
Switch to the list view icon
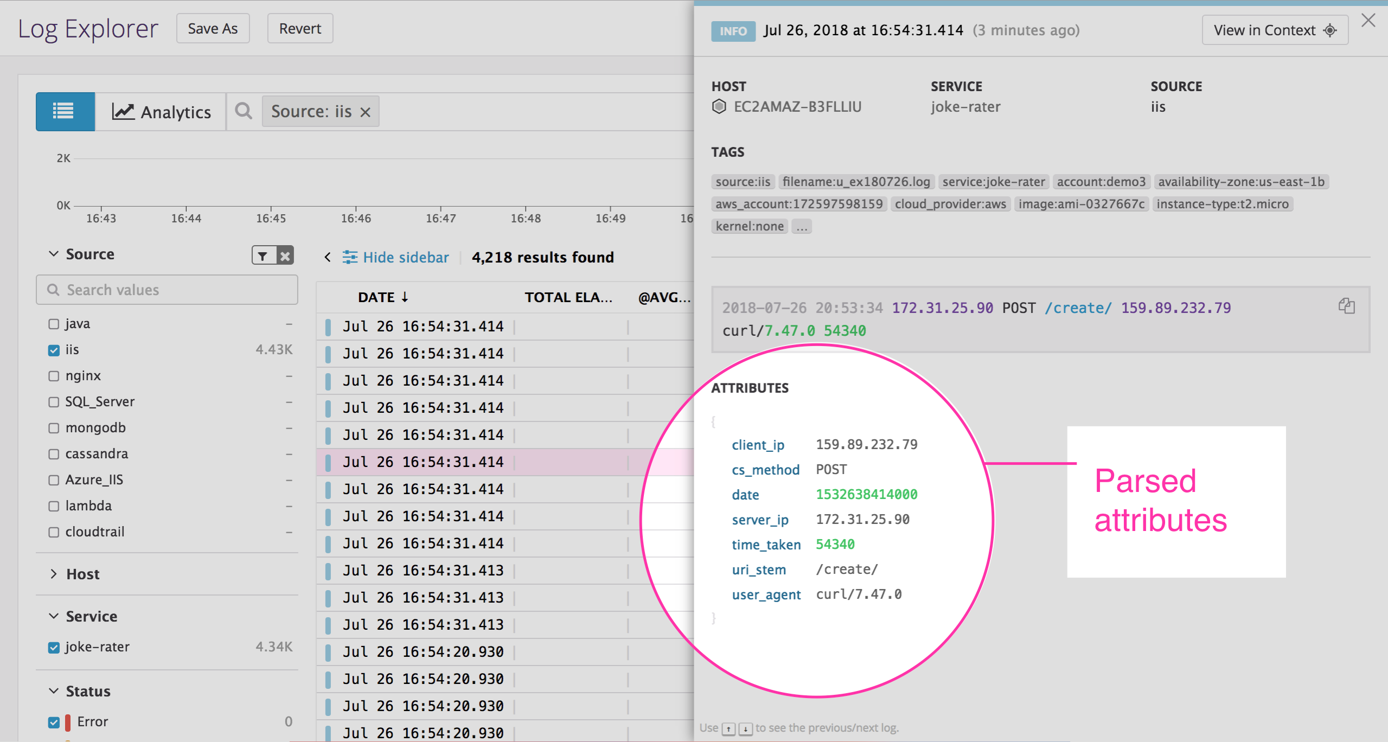tap(65, 111)
